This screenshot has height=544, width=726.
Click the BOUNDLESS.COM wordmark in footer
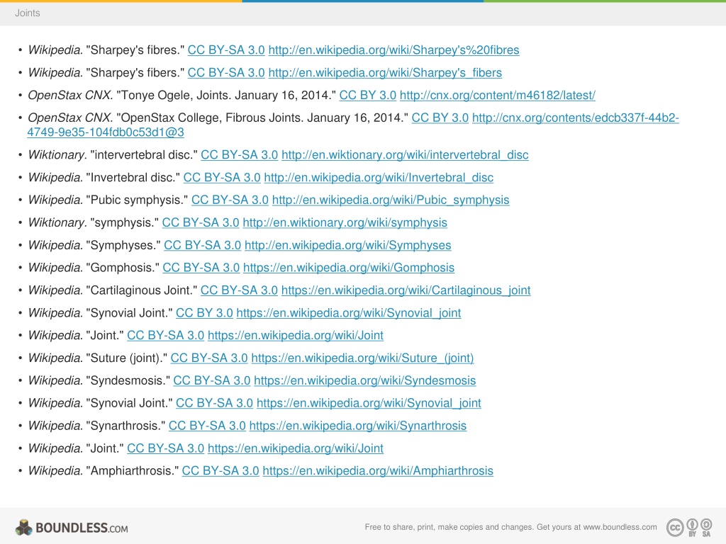point(82,528)
